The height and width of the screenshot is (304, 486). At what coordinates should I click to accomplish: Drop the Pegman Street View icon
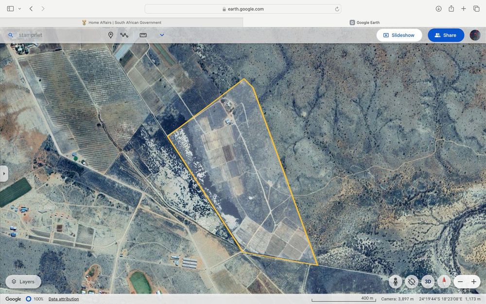click(396, 282)
